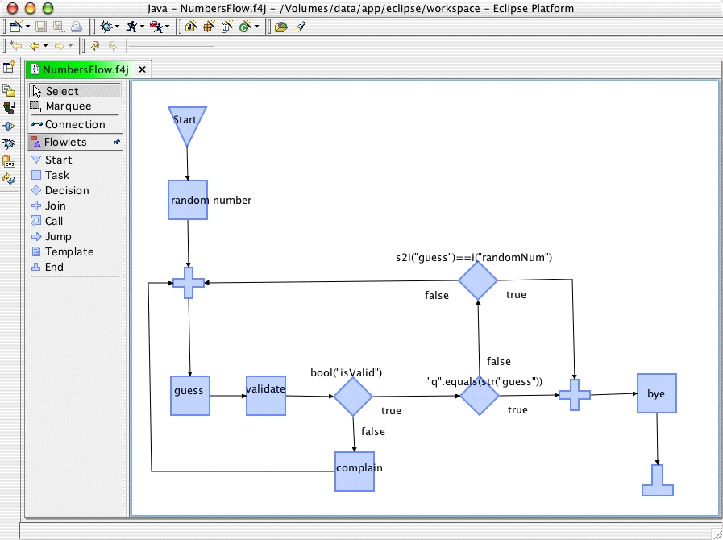Screen dimensions: 723x540
Task: Choose the Connection tool
Action: coord(73,125)
